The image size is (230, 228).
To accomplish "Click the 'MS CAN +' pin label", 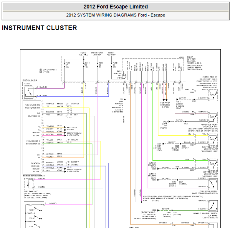I will point(36,133).
